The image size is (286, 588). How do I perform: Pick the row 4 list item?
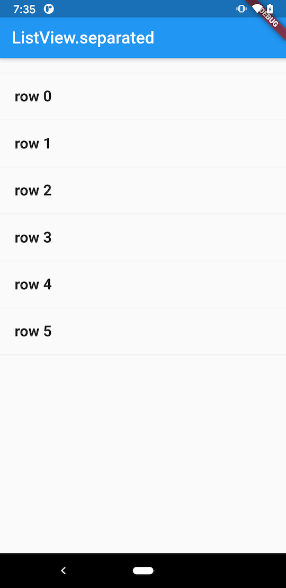[x=143, y=284]
